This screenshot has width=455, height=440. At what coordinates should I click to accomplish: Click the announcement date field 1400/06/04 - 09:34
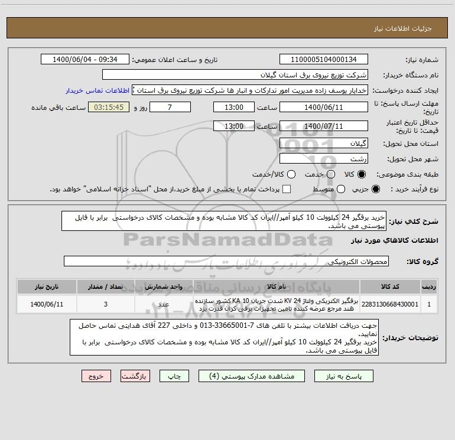point(85,60)
